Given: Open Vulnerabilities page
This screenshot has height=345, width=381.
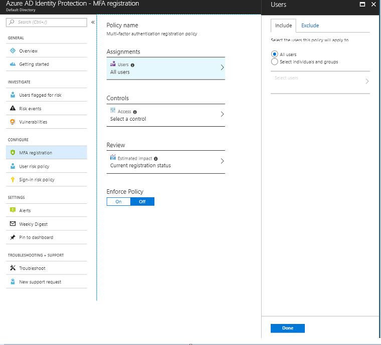Looking at the screenshot, I should pyautogui.click(x=47, y=122).
